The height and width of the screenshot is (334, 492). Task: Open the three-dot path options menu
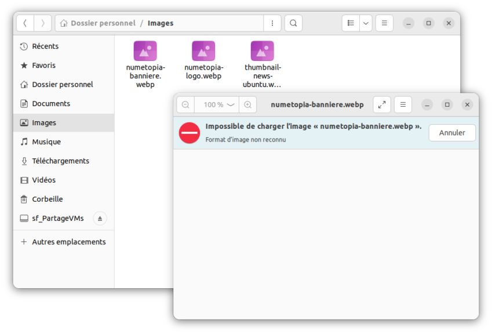click(x=272, y=23)
